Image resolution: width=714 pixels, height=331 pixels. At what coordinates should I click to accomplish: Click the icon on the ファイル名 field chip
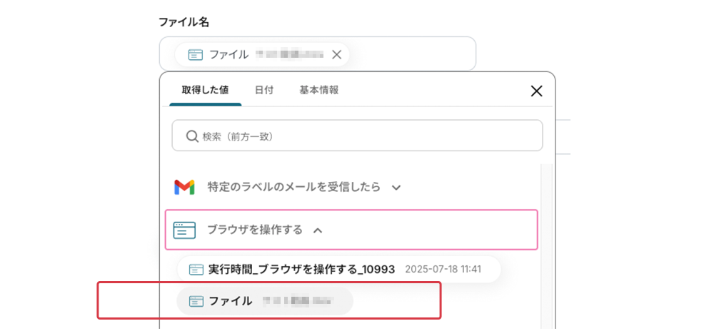(x=195, y=54)
